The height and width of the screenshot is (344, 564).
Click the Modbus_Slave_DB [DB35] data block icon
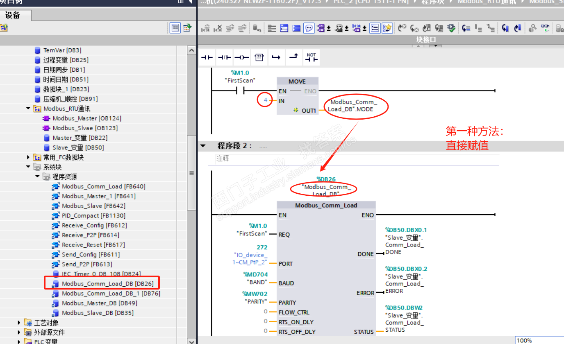click(x=56, y=313)
